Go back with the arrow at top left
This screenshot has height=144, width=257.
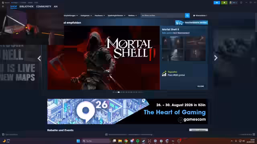click(3, 6)
